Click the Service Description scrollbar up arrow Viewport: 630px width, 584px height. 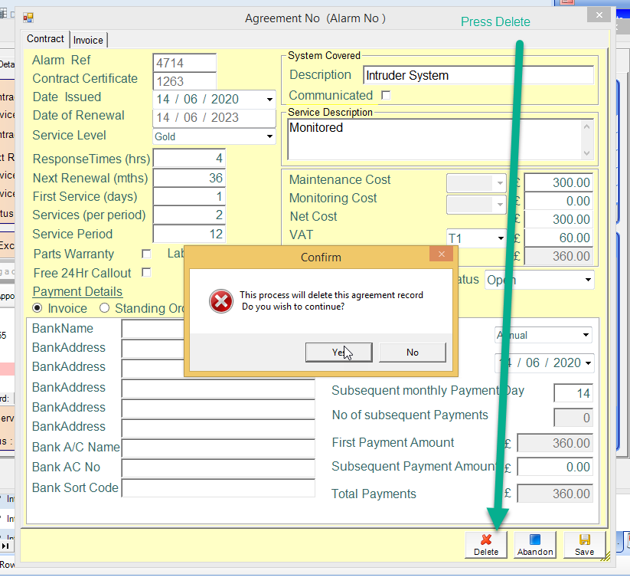click(586, 126)
